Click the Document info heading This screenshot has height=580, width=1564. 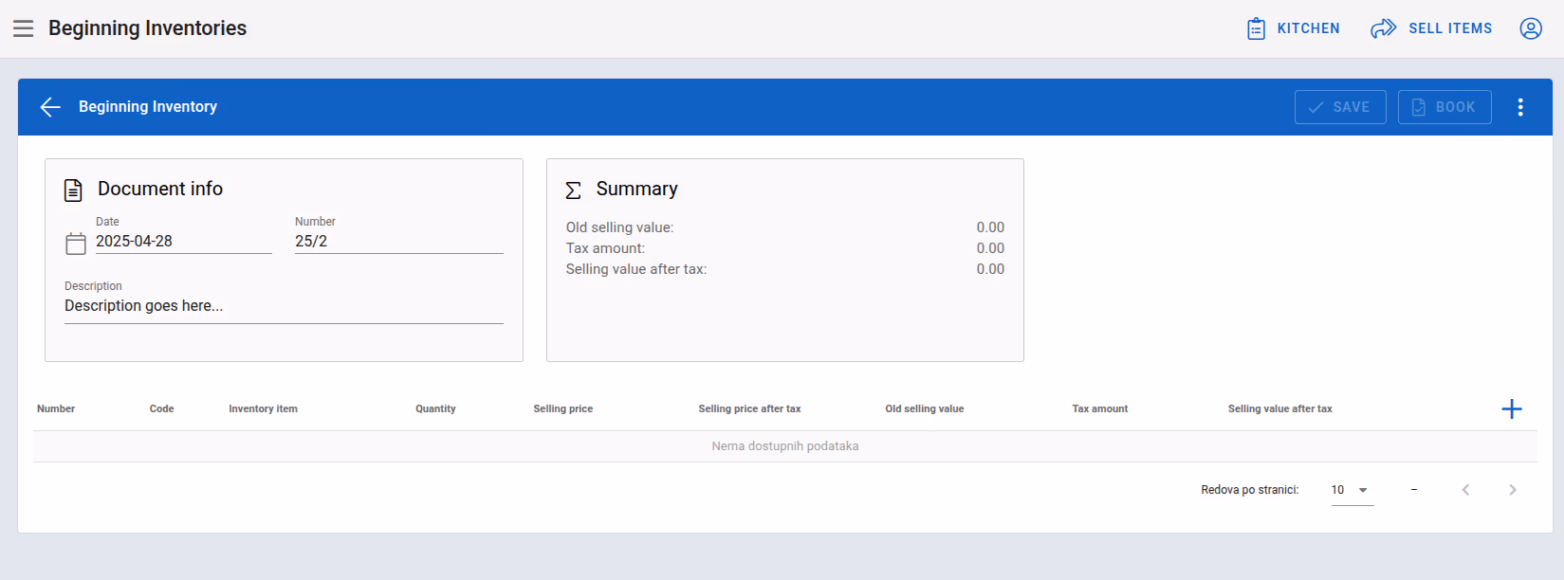tap(160, 189)
